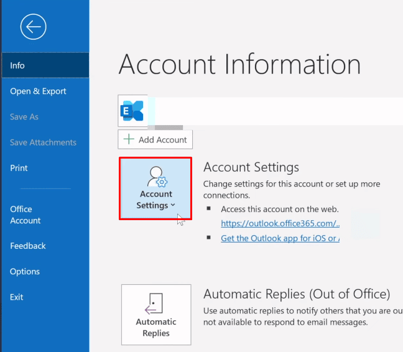
Task: Select Feedback in the sidebar
Action: [28, 246]
